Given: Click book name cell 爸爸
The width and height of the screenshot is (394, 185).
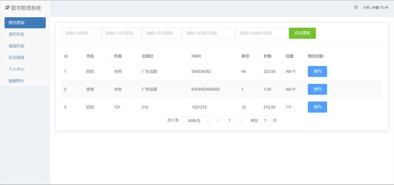Looking at the screenshot, I should point(90,89).
